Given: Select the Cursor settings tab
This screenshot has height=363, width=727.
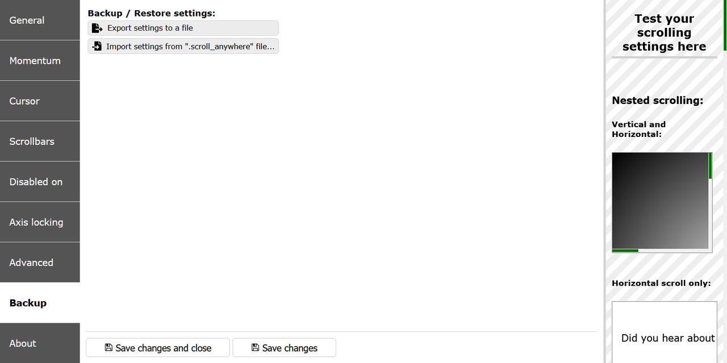Looking at the screenshot, I should pyautogui.click(x=40, y=101).
